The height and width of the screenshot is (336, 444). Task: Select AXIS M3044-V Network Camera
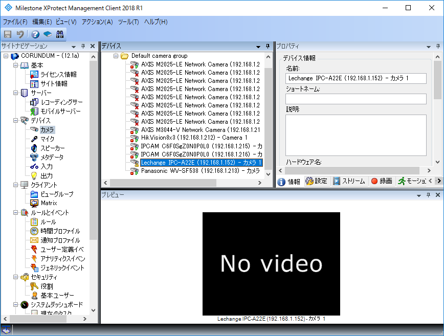201,130
